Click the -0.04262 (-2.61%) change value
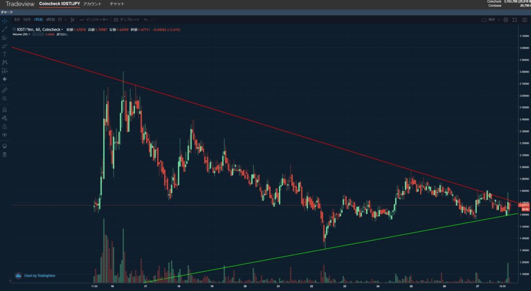 point(166,30)
